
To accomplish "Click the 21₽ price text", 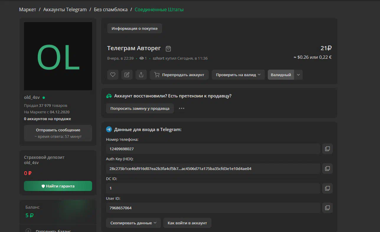I will tap(326, 48).
